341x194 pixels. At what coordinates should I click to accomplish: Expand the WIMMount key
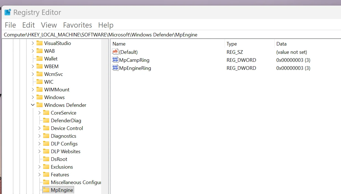click(33, 89)
